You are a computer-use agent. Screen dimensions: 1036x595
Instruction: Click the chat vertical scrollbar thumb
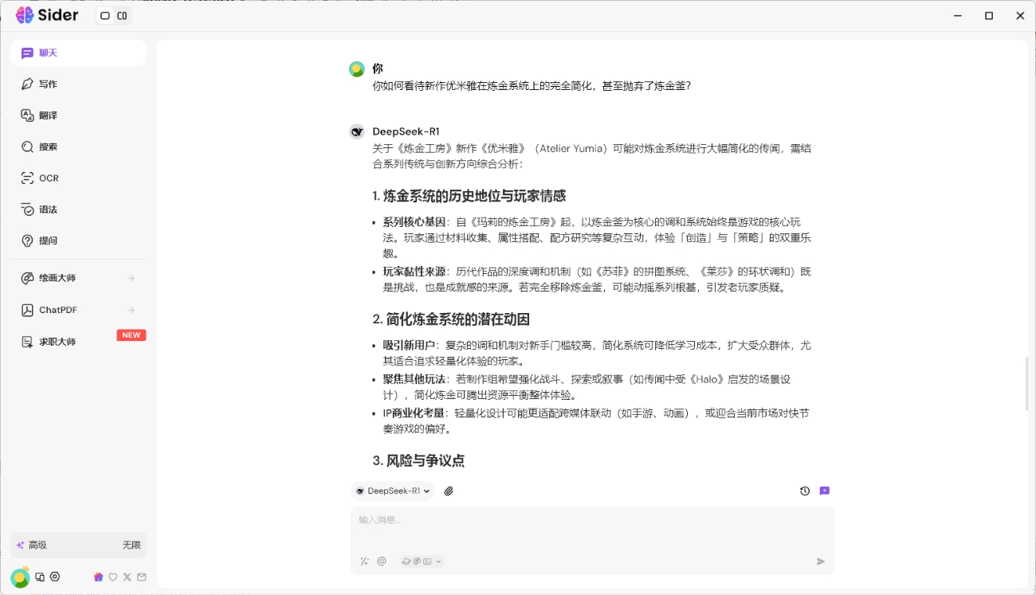[1026, 384]
